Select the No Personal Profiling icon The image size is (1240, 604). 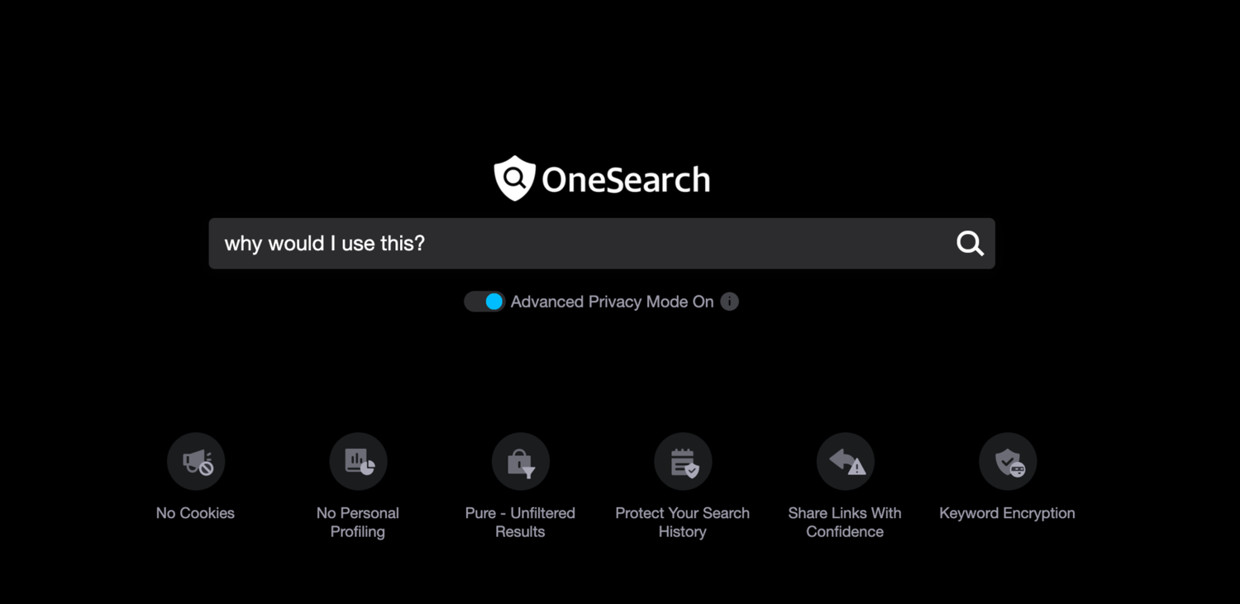click(358, 461)
